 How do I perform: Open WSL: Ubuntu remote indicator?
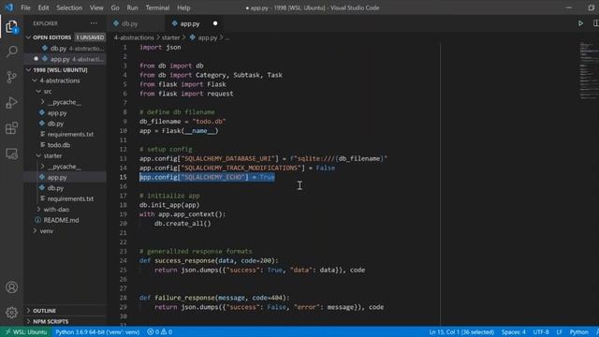pyautogui.click(x=26, y=332)
